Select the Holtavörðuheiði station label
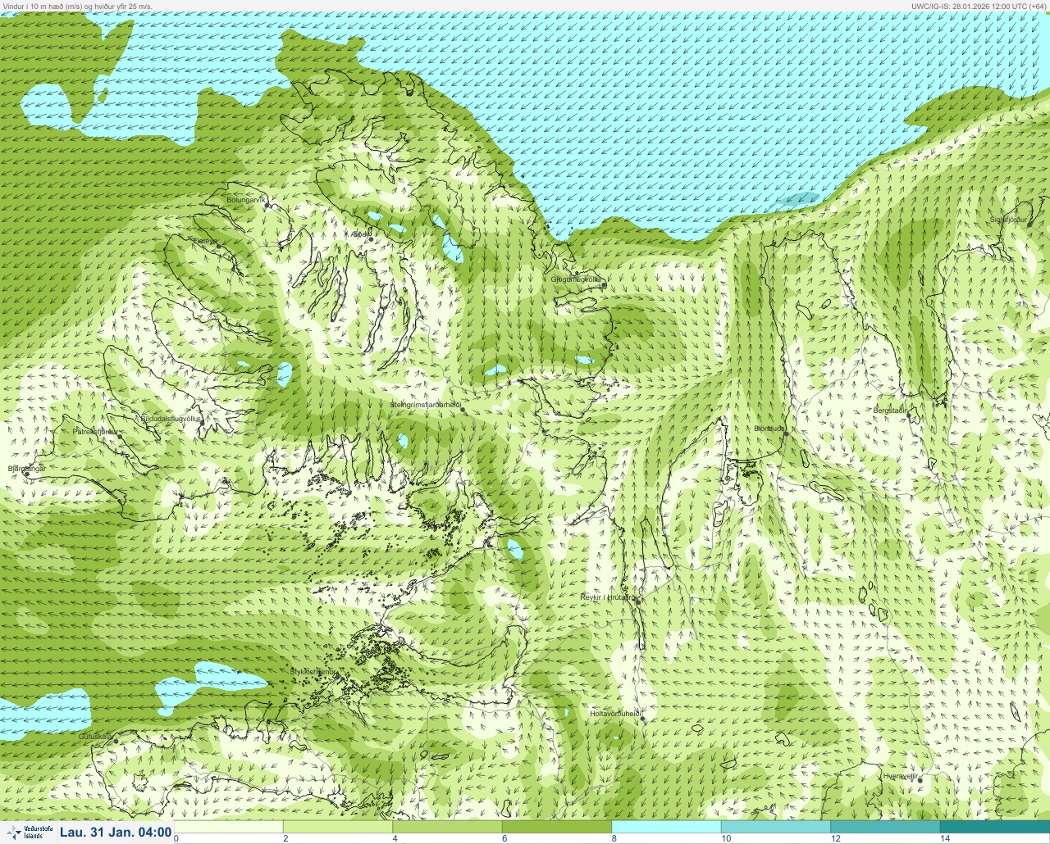The height and width of the screenshot is (844, 1050). click(x=614, y=714)
